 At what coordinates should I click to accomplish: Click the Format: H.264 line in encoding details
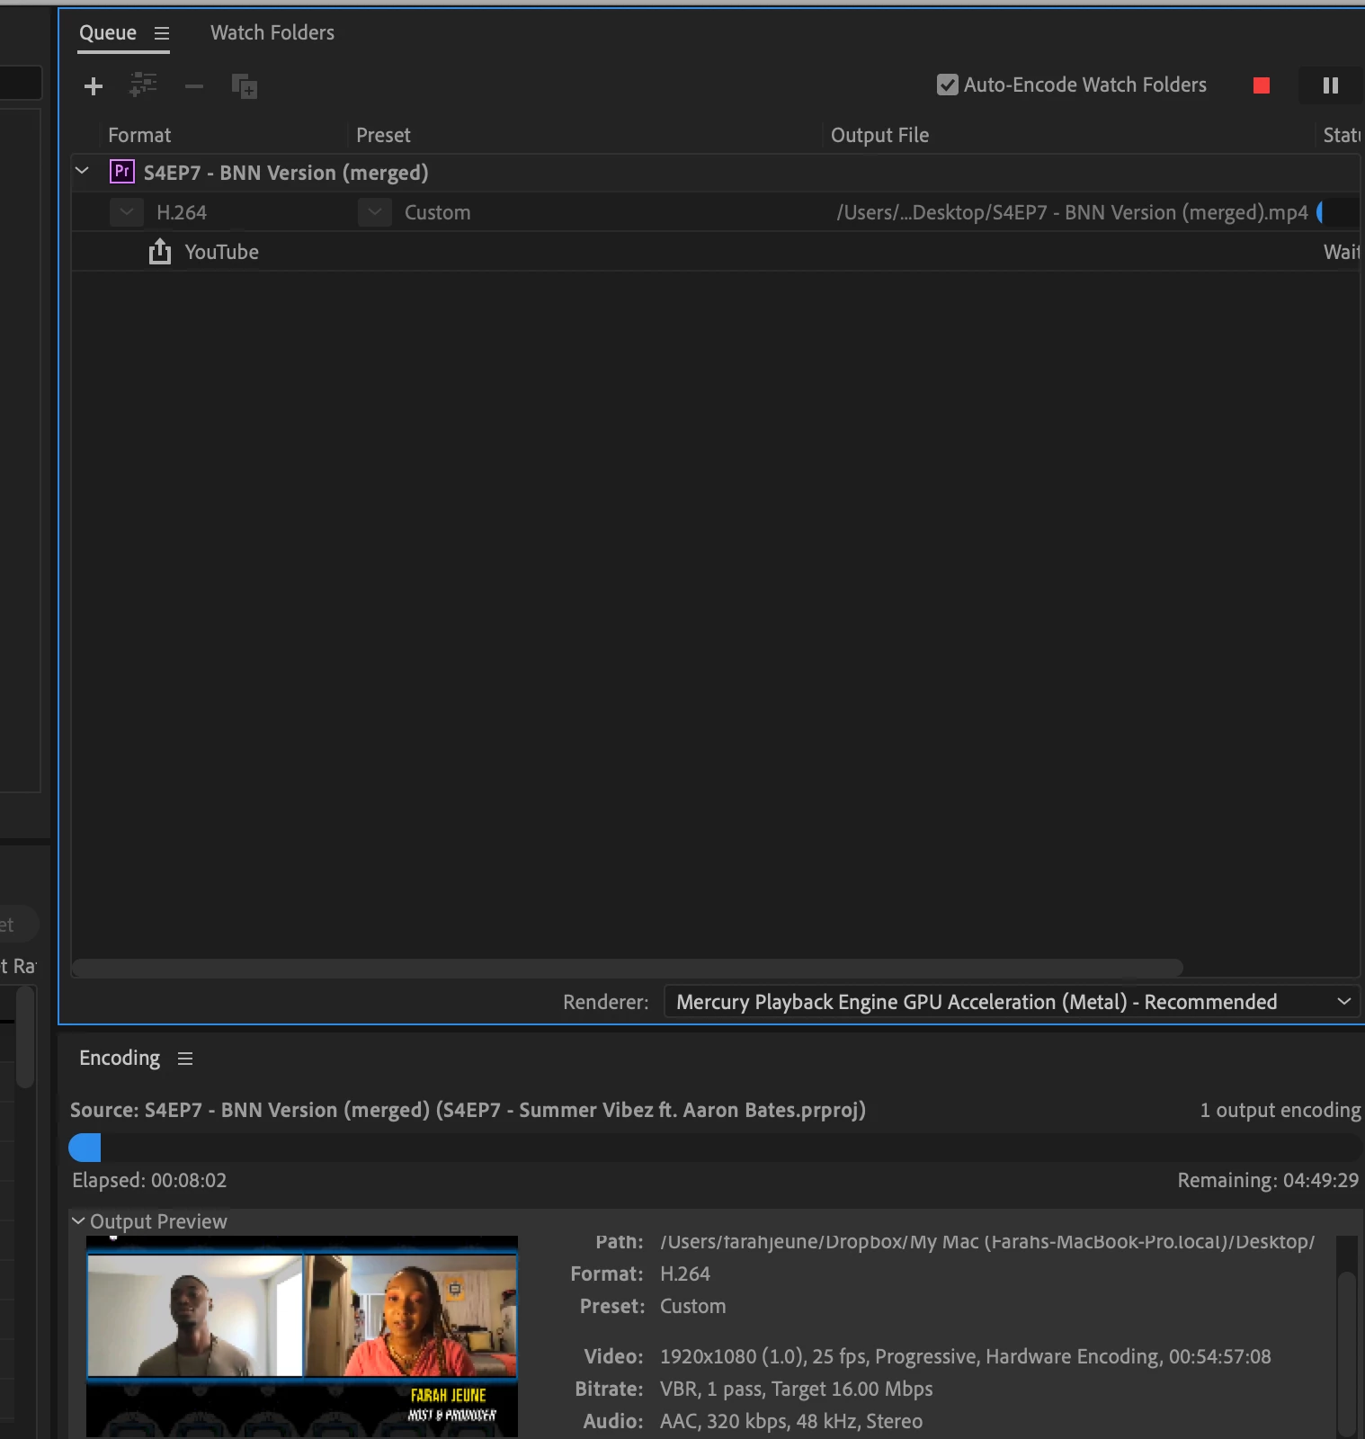tap(640, 1274)
